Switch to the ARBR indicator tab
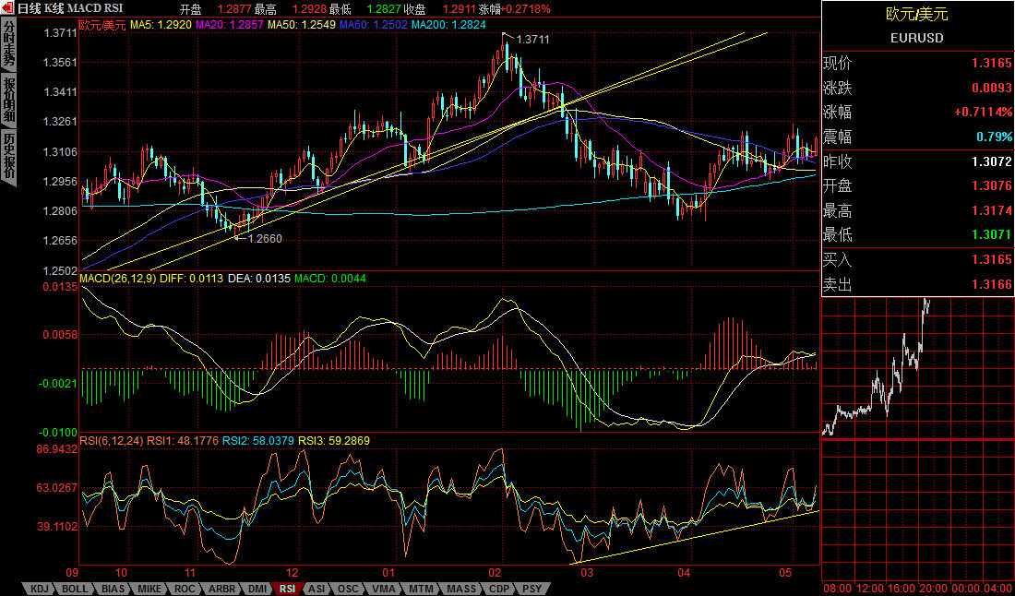Image resolution: width=1015 pixels, height=596 pixels. tap(222, 589)
